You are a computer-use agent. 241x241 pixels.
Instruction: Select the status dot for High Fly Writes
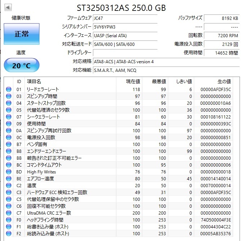(9, 172)
